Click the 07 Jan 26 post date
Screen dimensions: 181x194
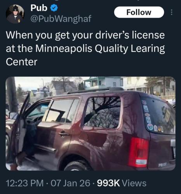point(70,183)
